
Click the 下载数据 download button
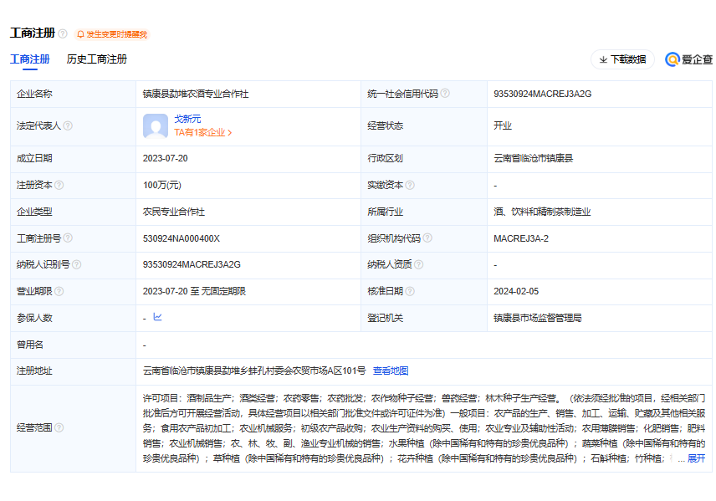point(622,59)
